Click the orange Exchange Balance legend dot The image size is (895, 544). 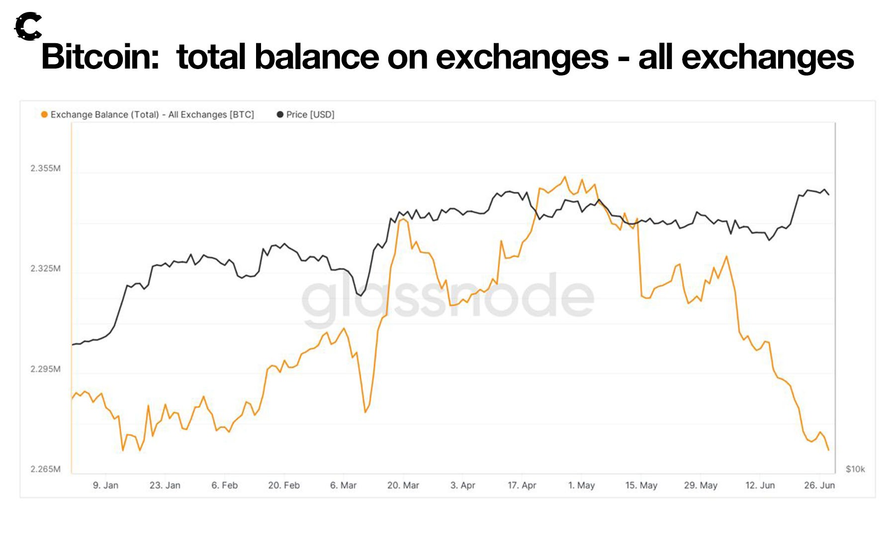44,115
